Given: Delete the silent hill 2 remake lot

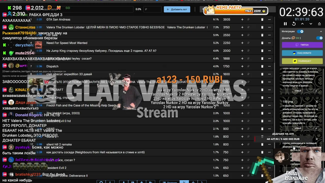Looking at the screenshot, I should click(262, 145).
